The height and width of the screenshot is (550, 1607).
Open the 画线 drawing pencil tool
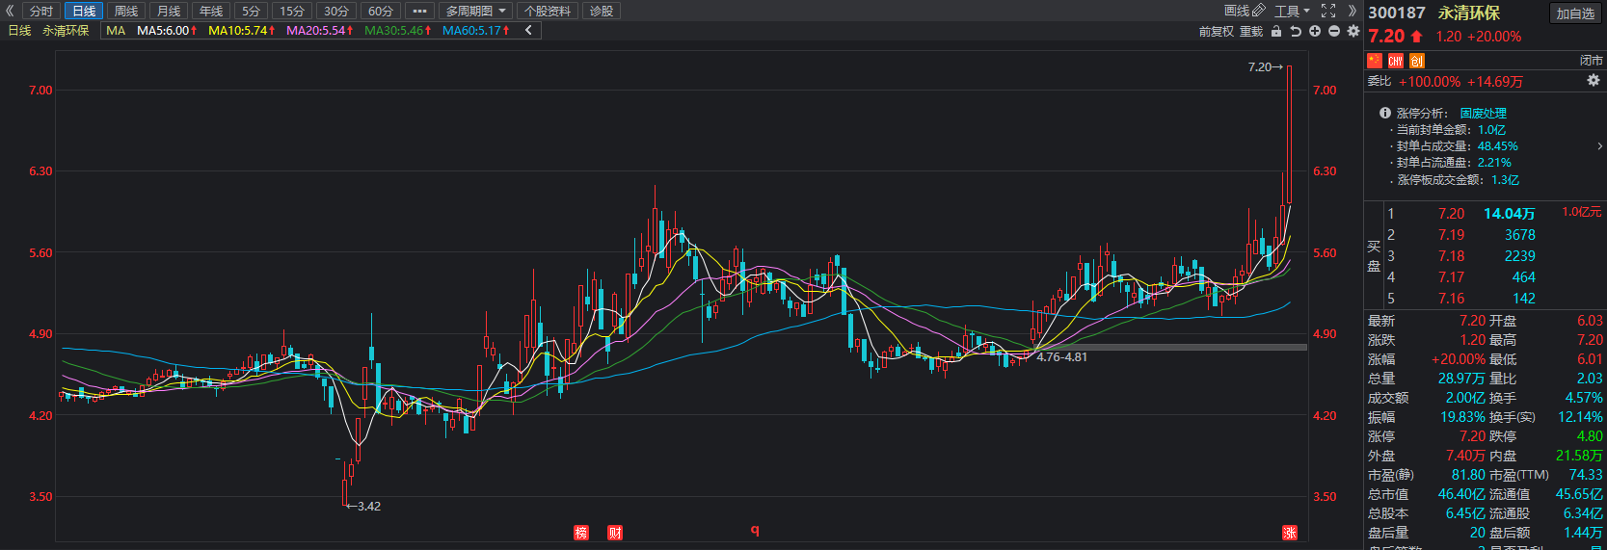1245,11
